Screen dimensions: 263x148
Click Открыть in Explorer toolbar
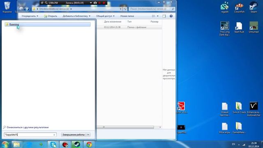51,16
